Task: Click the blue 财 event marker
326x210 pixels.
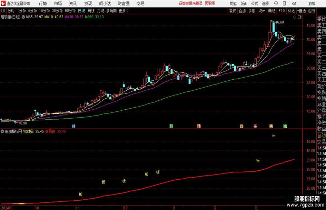Action: coord(73,126)
